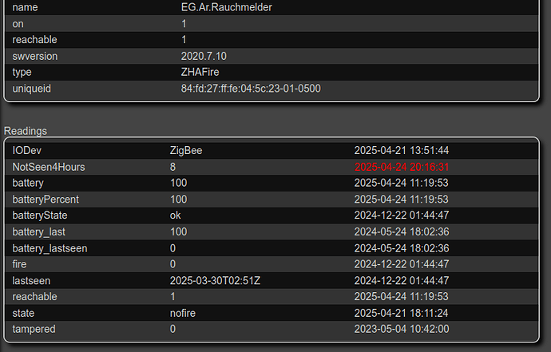The width and height of the screenshot is (551, 352).
Task: Click the red NotSeen4Hours timestamp
Action: point(402,167)
